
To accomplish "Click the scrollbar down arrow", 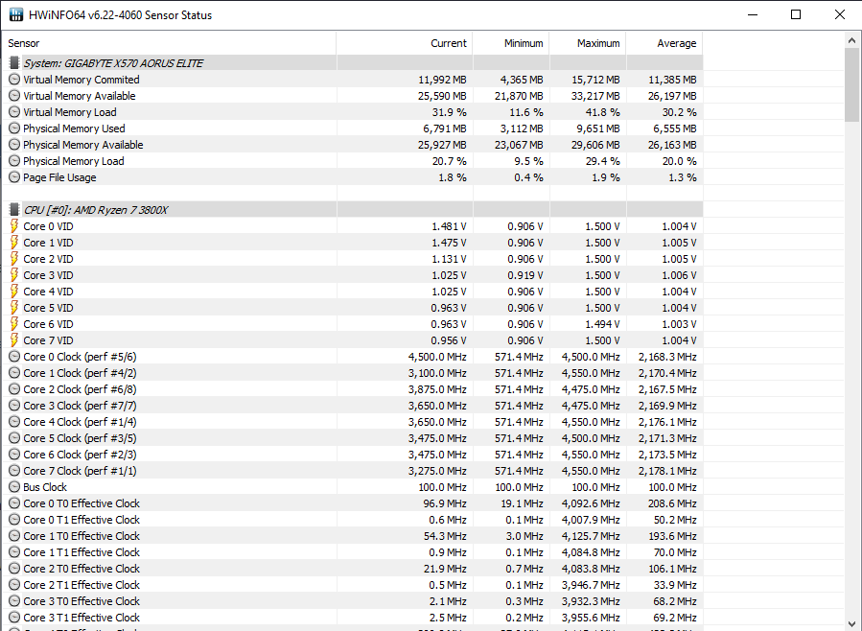I will (x=852, y=623).
